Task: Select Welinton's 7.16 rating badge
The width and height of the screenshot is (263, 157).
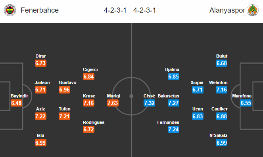Action: [x=222, y=90]
